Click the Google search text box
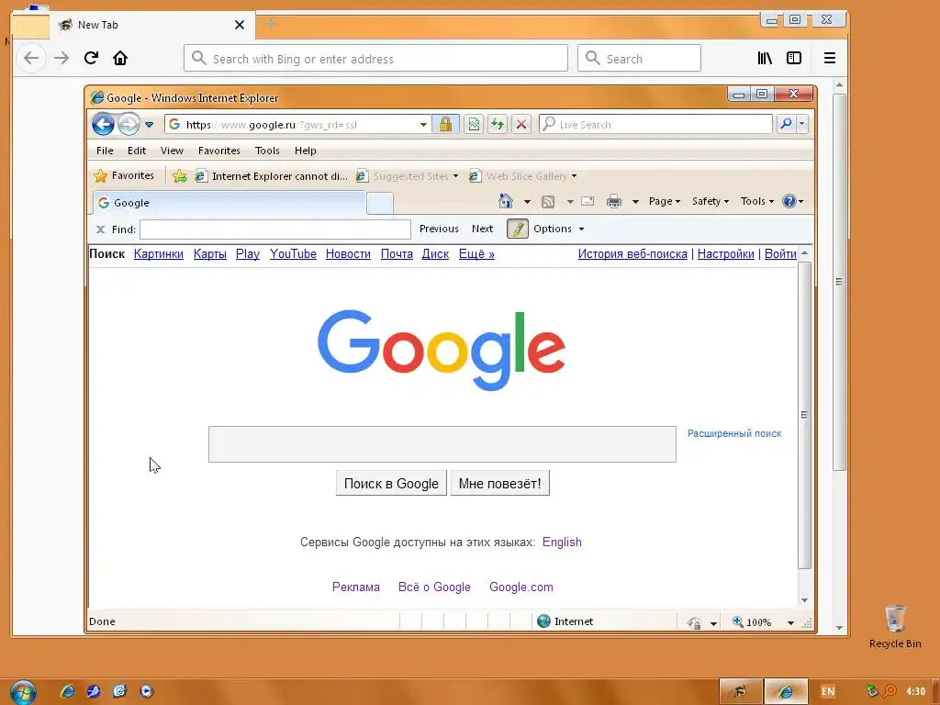 coord(442,444)
